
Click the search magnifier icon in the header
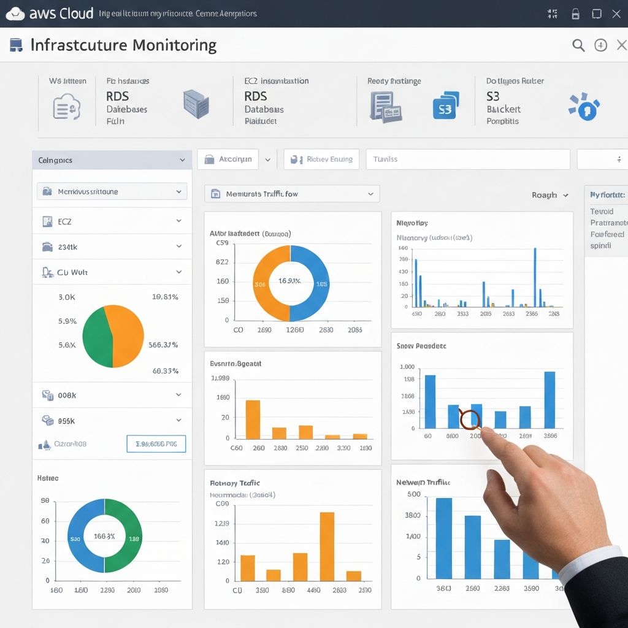(578, 45)
